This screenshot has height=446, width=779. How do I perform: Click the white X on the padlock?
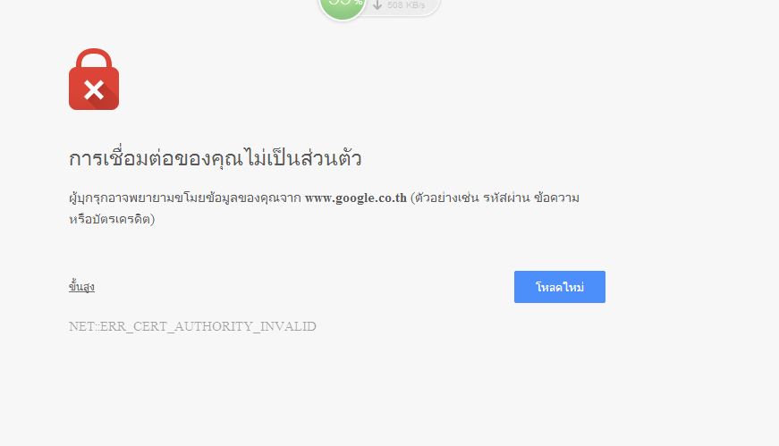[x=94, y=90]
